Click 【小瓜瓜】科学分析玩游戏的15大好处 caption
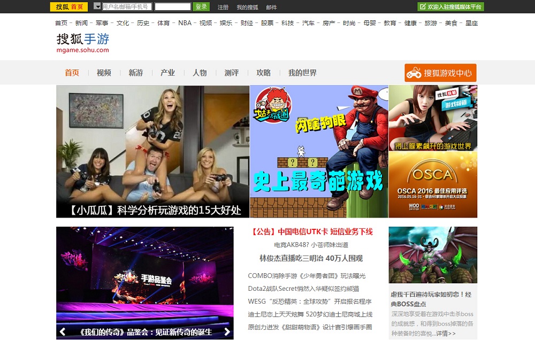The image size is (535, 340). pyautogui.click(x=155, y=210)
